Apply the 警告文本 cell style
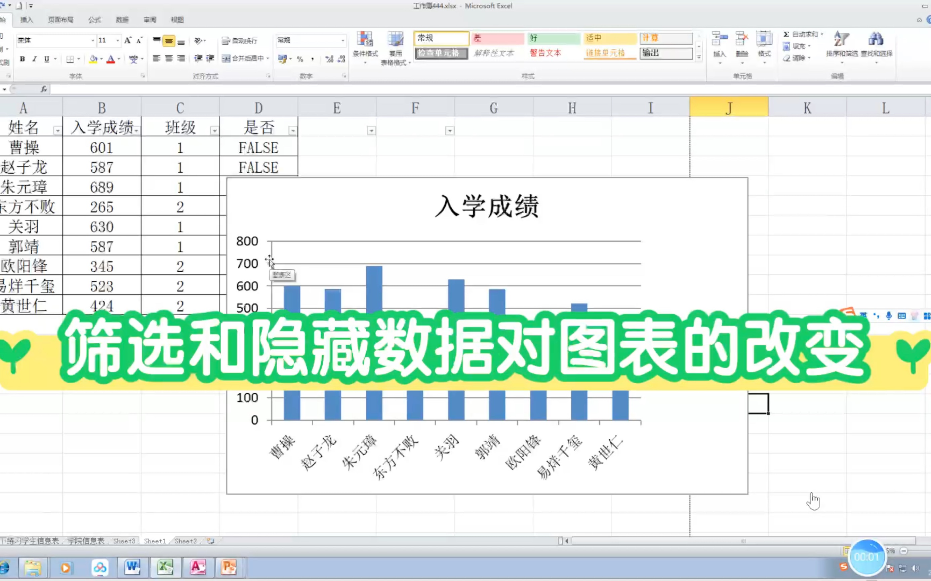 545,53
